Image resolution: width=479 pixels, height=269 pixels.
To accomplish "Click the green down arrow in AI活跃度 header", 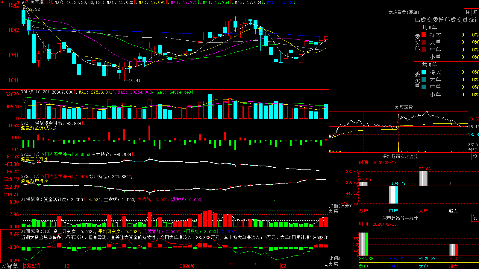I will (x=274, y=199).
